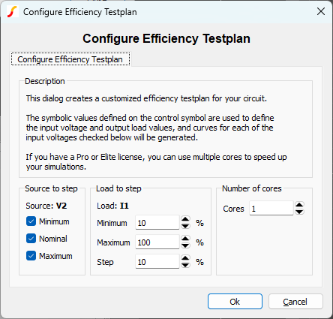This screenshot has height=319, width=333.
Task: Click the SIMPLIS logo icon in title bar
Action: (12, 12)
